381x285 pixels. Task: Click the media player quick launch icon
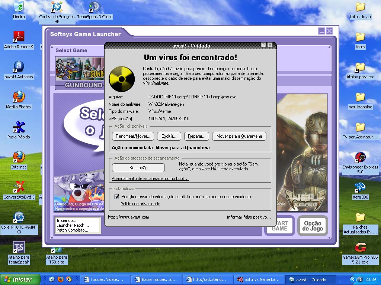pos(69,279)
